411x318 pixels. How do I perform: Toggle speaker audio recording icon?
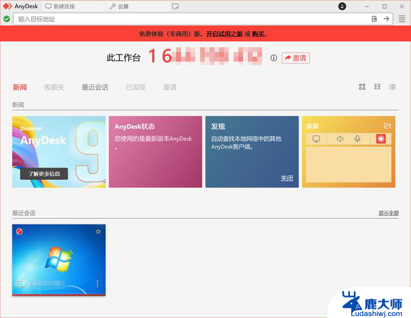[x=340, y=139]
